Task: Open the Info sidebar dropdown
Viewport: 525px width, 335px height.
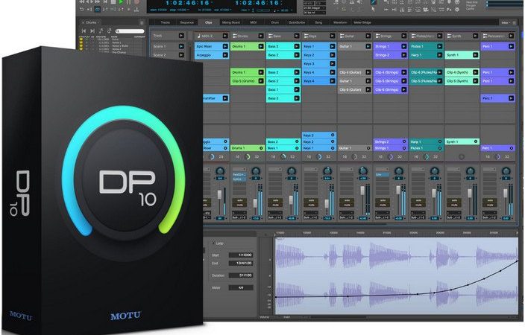Action: point(505,22)
